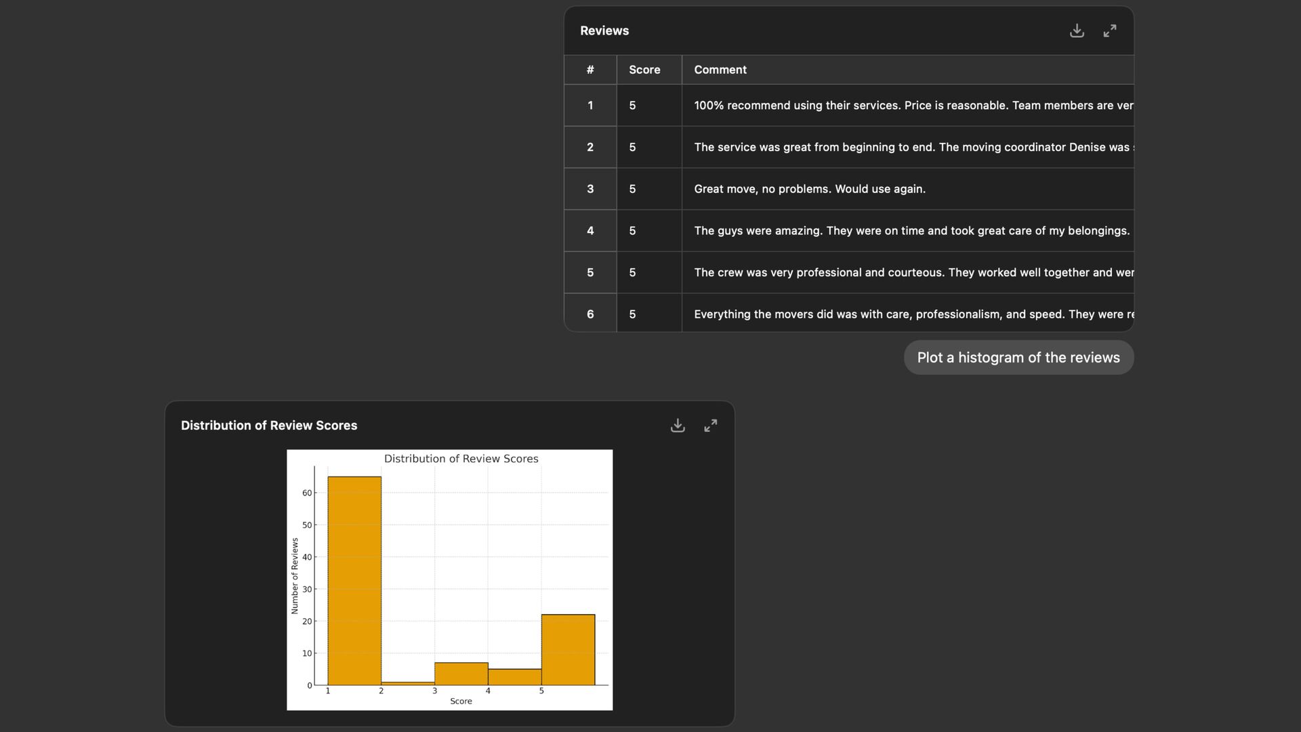The height and width of the screenshot is (732, 1301).
Task: Click the 'crew was very professional' comment
Action: tap(908, 272)
